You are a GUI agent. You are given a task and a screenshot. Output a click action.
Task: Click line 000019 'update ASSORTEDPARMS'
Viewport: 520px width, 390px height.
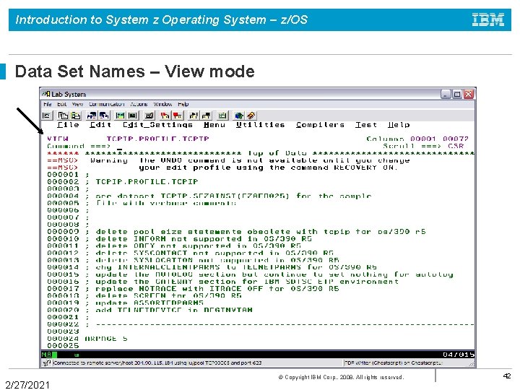point(149,303)
